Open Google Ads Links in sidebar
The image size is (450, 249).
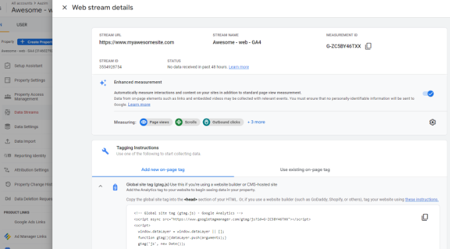(30, 222)
